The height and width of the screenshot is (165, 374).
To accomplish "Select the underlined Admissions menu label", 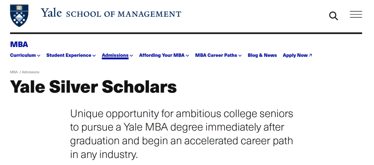I will [115, 55].
